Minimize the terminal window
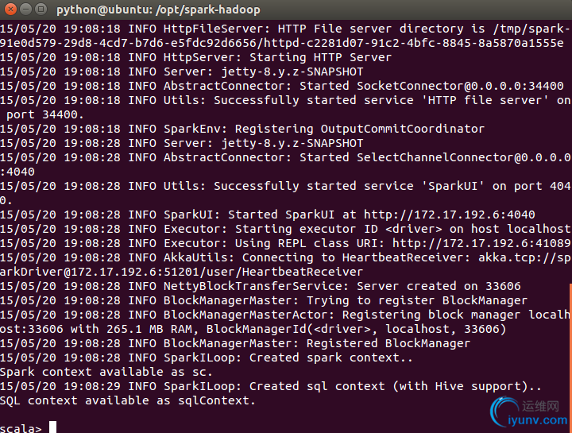 (x=25, y=10)
